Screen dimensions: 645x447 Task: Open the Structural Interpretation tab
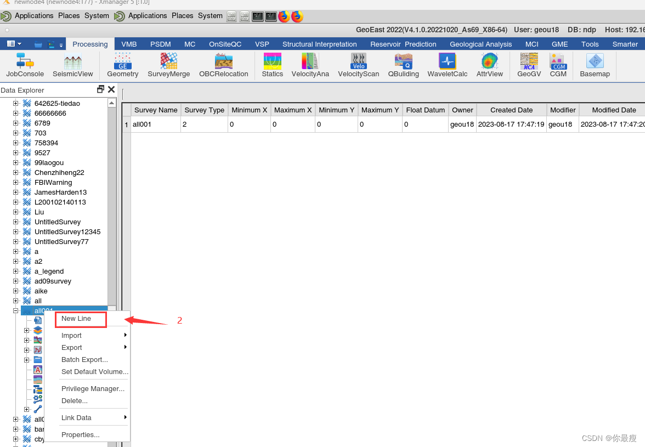[320, 44]
